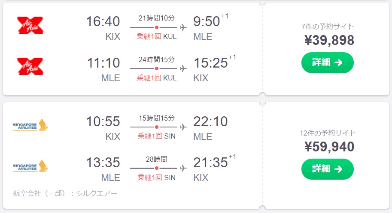Click the airplane icon on the 24時間15分 route

(183, 68)
